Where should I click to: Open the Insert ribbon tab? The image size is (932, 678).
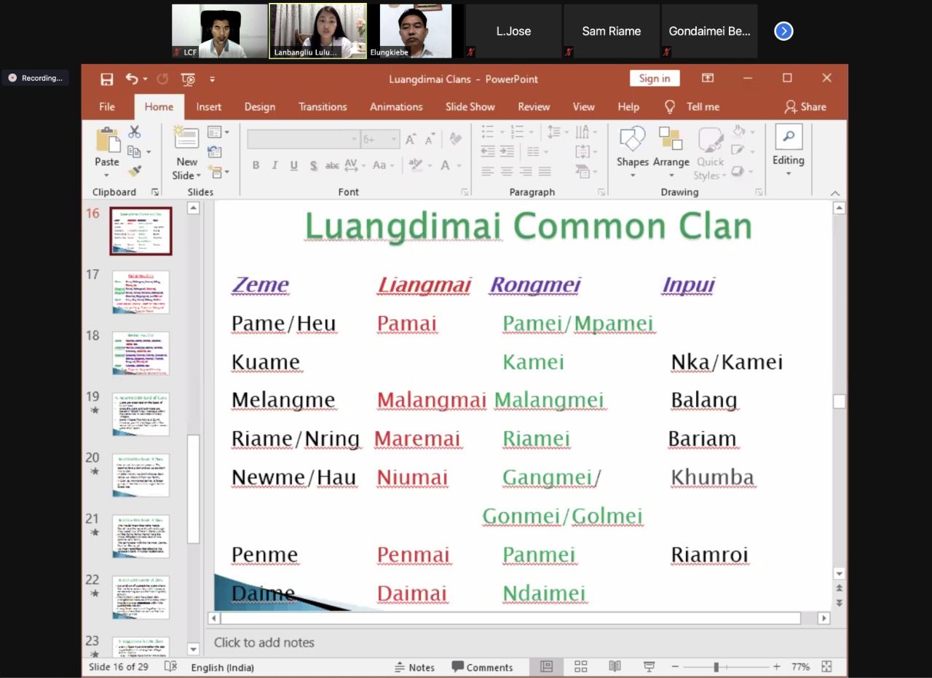(208, 106)
